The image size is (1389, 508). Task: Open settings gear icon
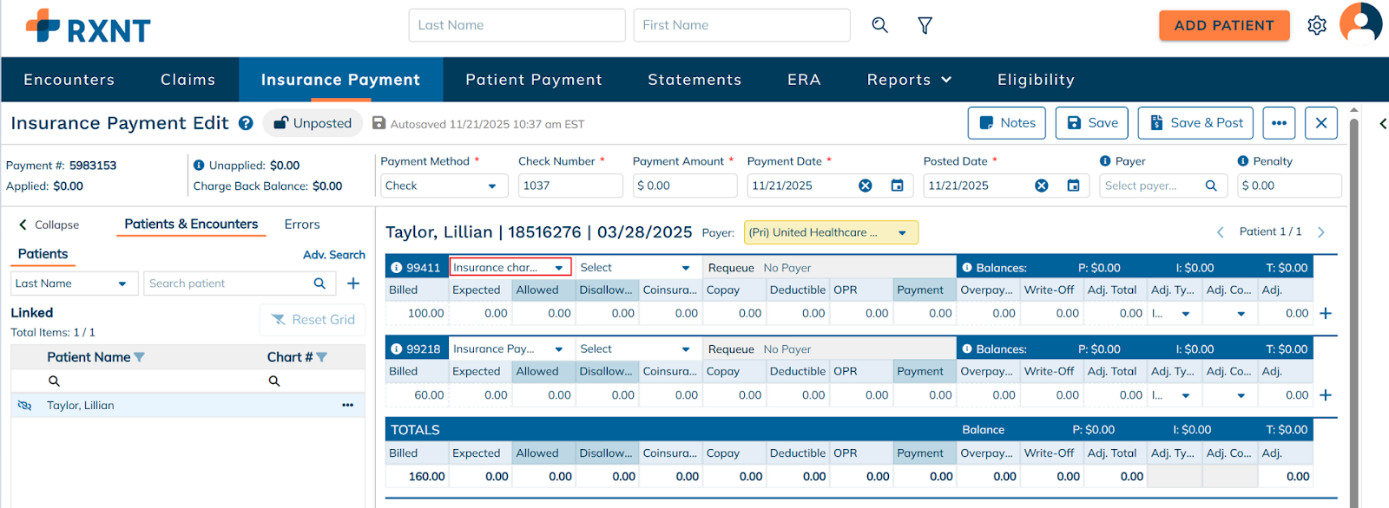coord(1316,25)
